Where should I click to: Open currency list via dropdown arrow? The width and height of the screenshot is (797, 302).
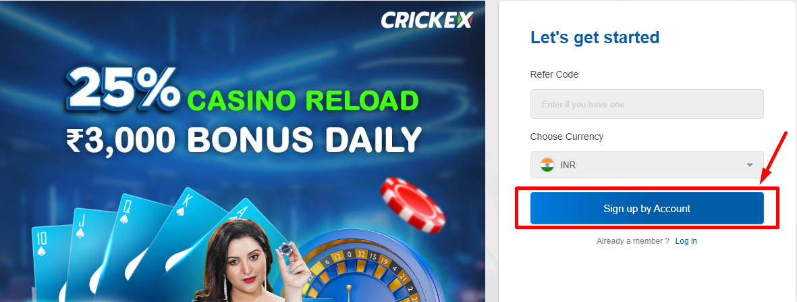point(749,165)
